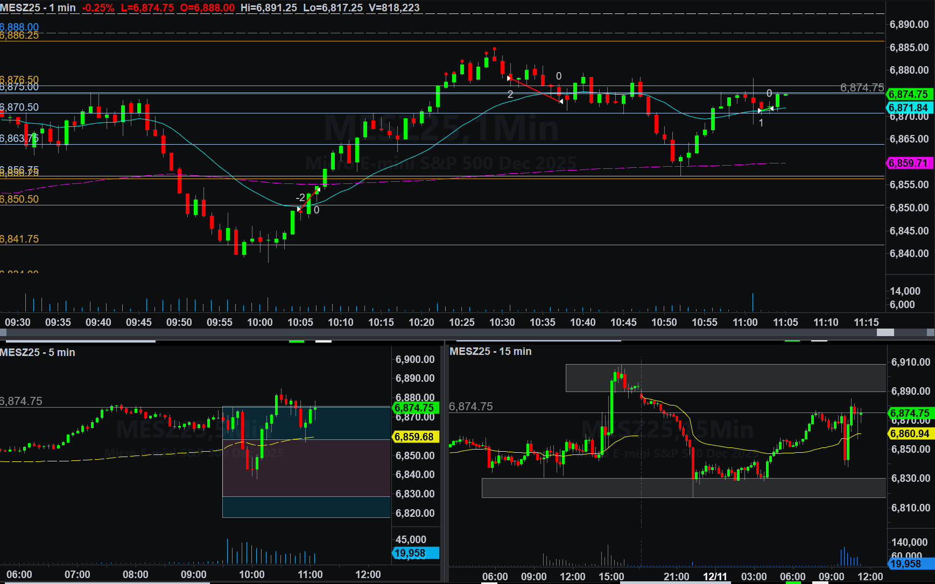Click the 6,841.75 horizontal level label
The height and width of the screenshot is (584, 935).
[19, 239]
